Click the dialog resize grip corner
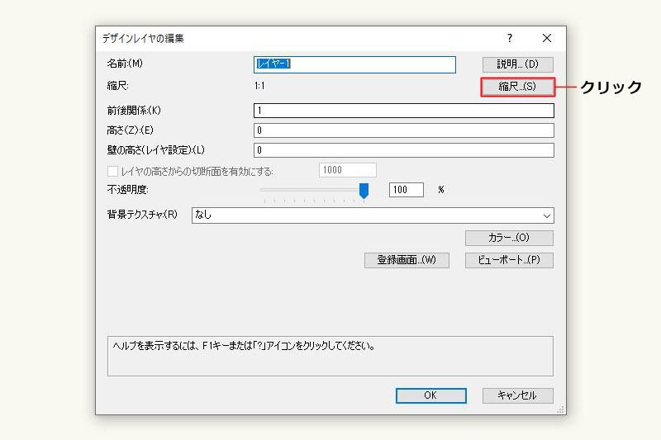The height and width of the screenshot is (440, 661). coord(560,409)
